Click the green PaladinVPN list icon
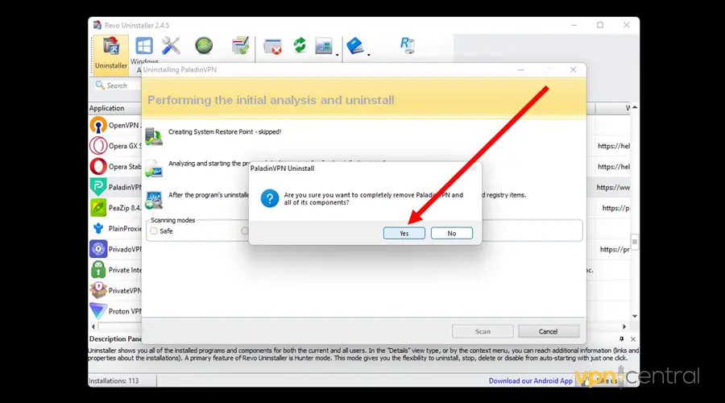The height and width of the screenshot is (403, 725). [98, 187]
